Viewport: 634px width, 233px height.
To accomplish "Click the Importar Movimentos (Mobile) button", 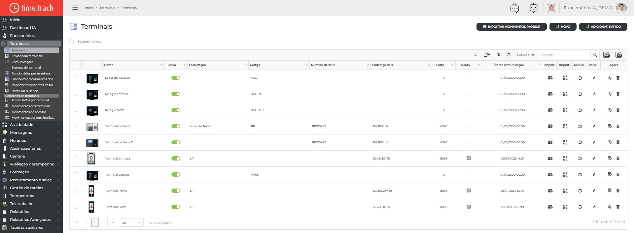I will point(511,27).
